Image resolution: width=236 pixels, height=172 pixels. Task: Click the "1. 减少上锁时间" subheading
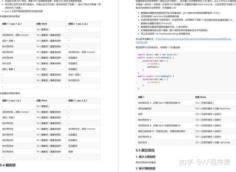(145, 157)
